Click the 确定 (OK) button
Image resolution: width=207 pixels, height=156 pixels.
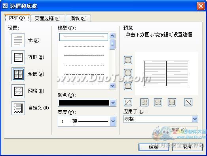pos(154,147)
